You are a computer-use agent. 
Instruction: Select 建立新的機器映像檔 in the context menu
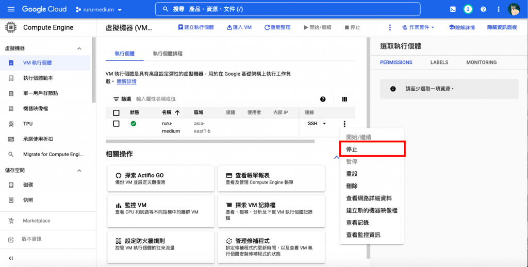(x=372, y=210)
